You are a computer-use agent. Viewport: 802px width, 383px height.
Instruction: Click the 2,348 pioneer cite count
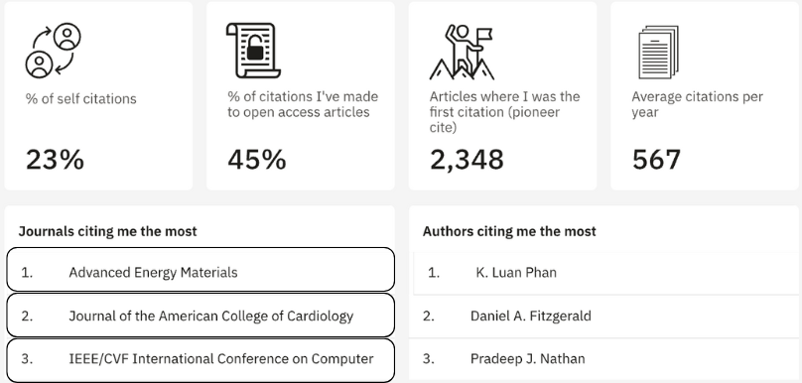click(x=467, y=160)
